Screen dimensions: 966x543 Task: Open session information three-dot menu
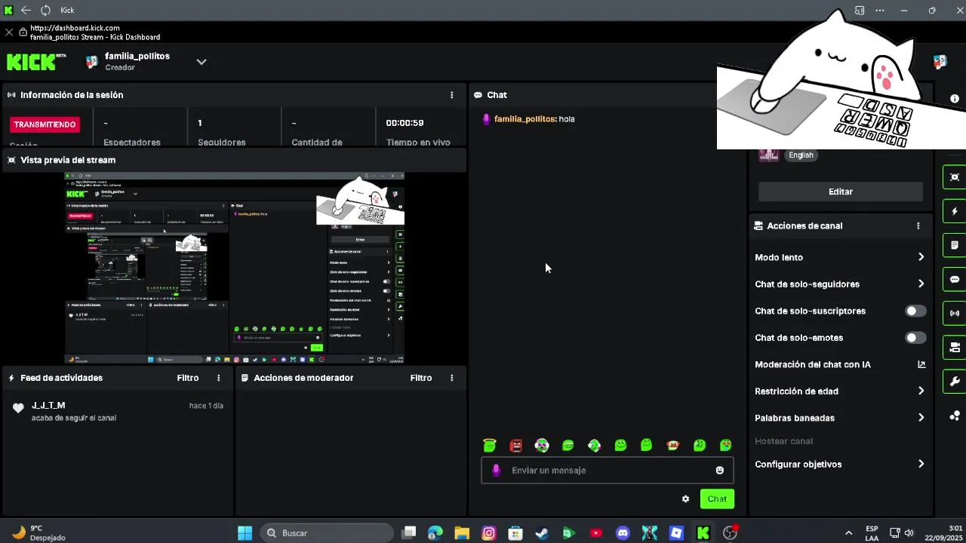pyautogui.click(x=452, y=95)
